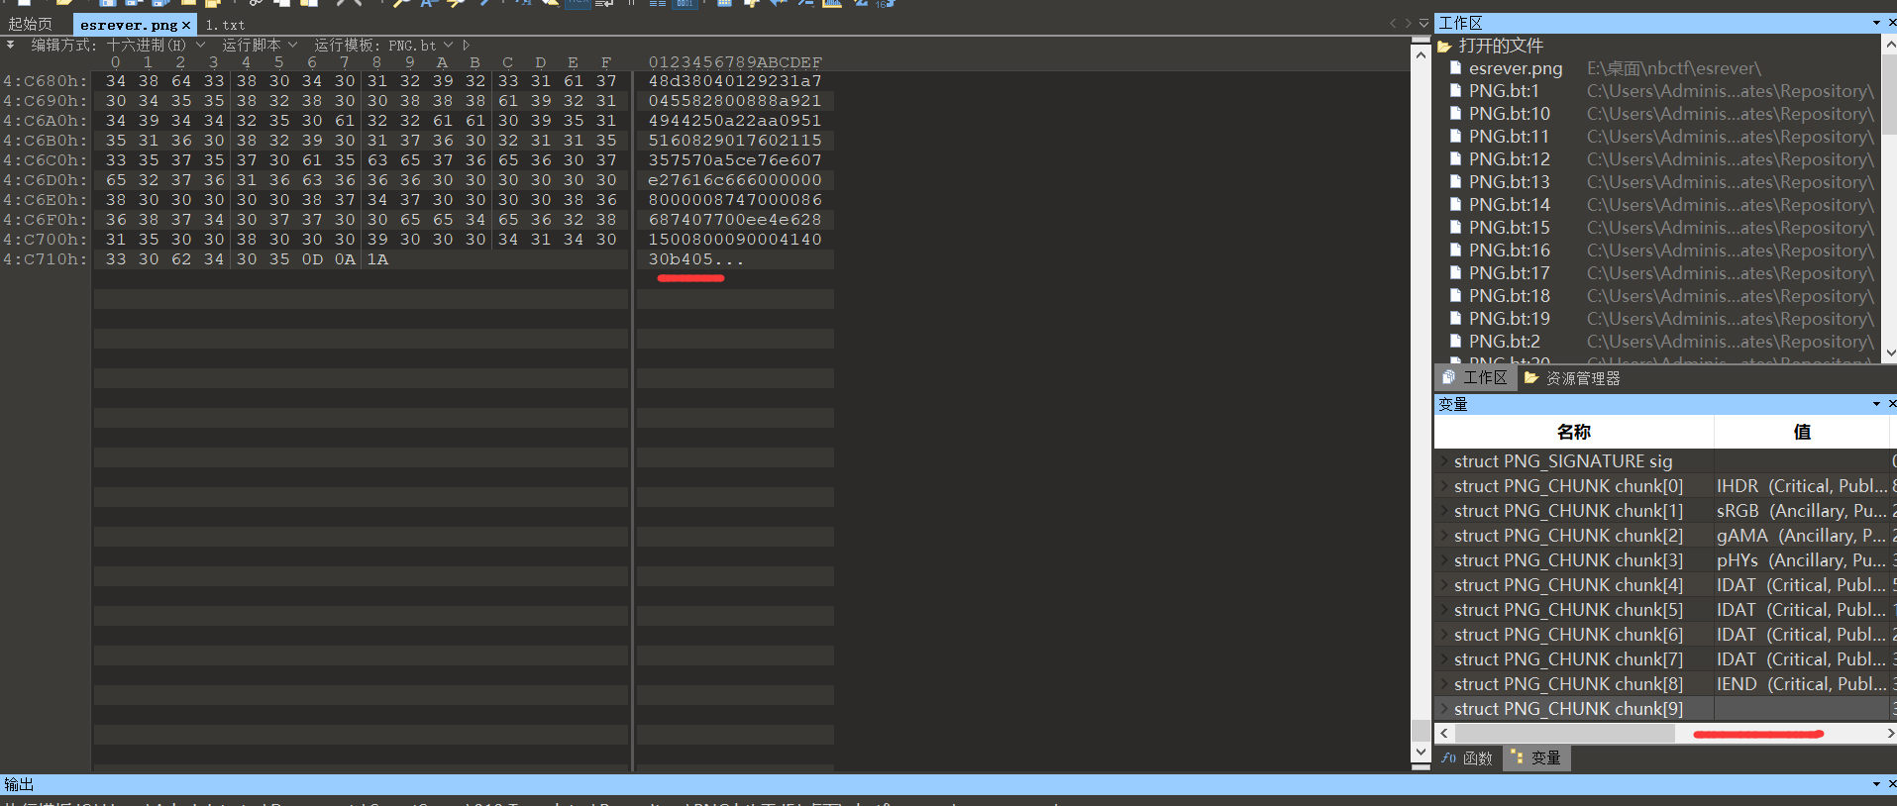Select PNG.bt:15 in the workspace list

tap(1510, 228)
